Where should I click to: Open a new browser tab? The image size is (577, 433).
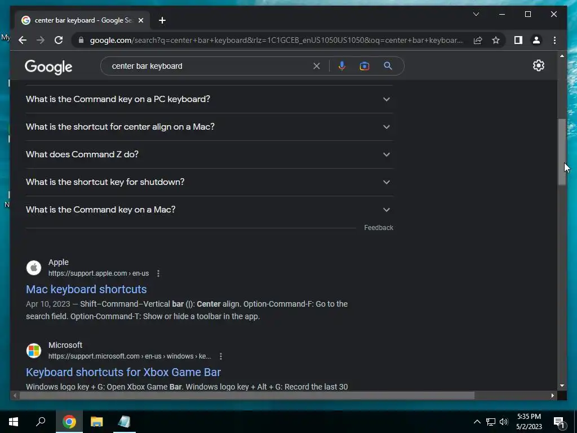pos(162,20)
